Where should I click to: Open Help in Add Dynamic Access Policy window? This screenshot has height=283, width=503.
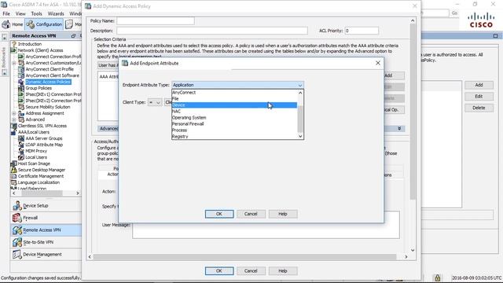(283, 270)
